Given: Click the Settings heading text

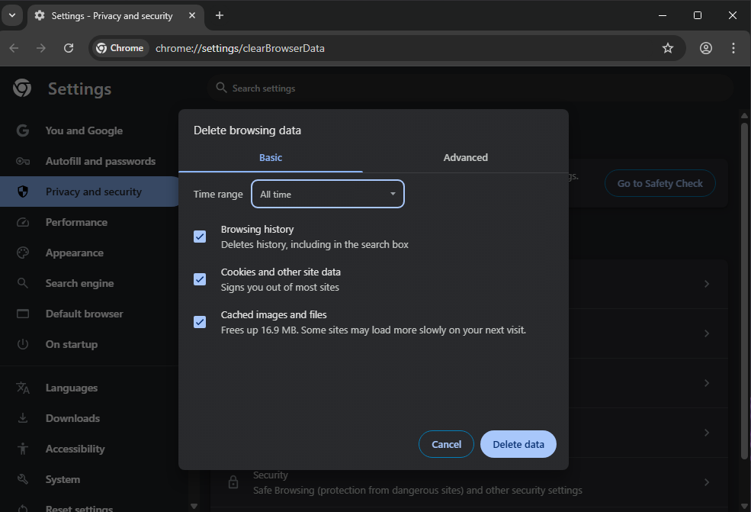Looking at the screenshot, I should coord(79,89).
